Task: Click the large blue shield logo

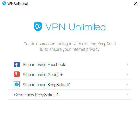Action: coord(38,27)
